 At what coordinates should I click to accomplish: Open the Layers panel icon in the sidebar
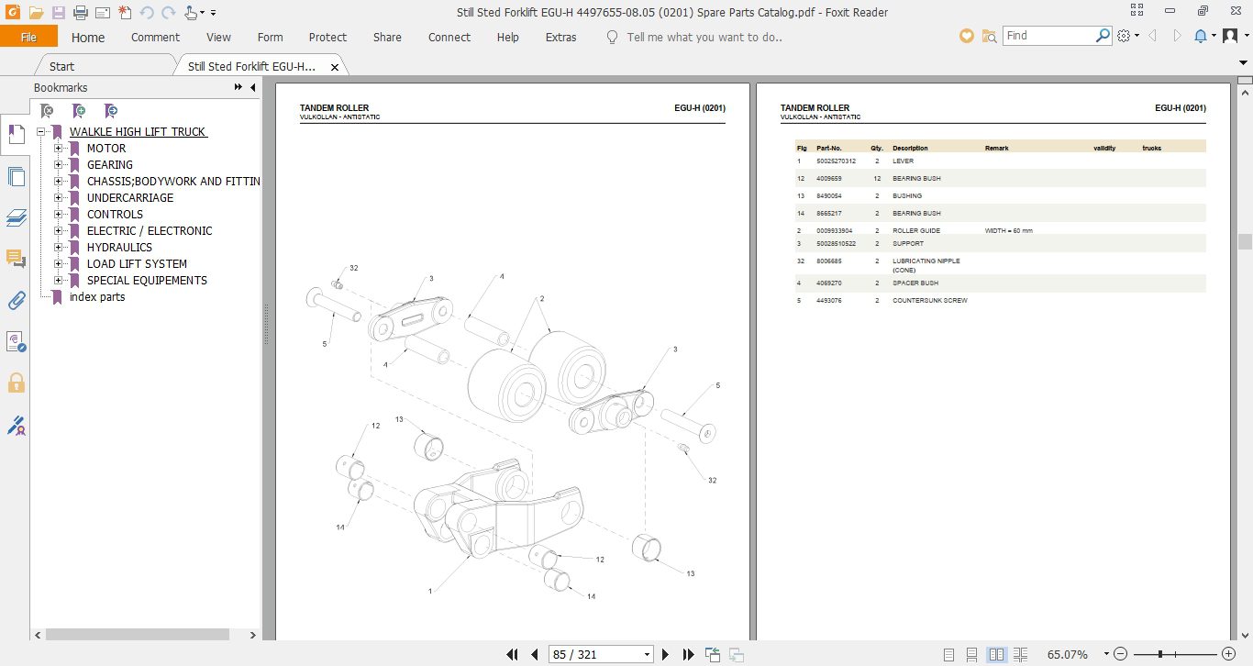[x=16, y=217]
